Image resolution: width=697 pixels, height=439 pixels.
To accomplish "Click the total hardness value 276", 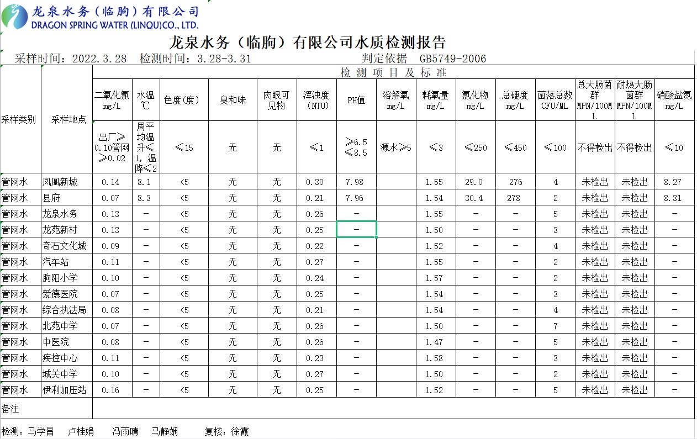I will (x=515, y=182).
